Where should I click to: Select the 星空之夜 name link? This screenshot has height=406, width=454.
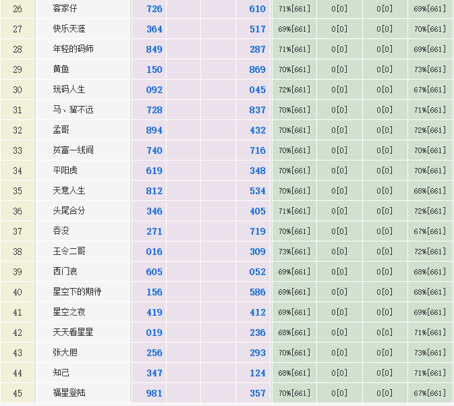69,312
